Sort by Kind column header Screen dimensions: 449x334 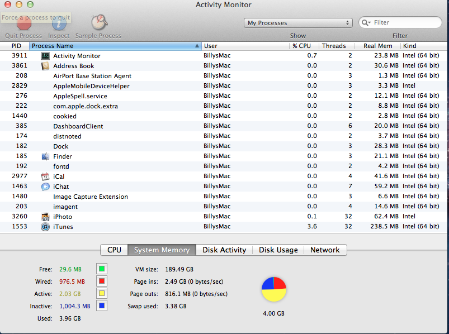click(x=424, y=46)
